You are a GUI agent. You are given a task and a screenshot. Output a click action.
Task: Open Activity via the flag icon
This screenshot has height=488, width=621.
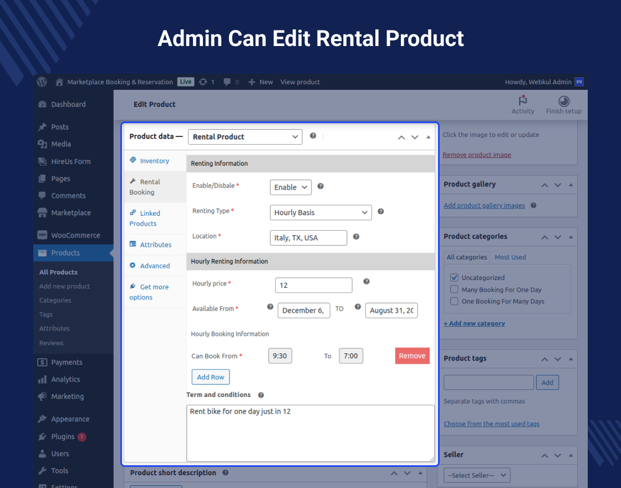pyautogui.click(x=522, y=100)
